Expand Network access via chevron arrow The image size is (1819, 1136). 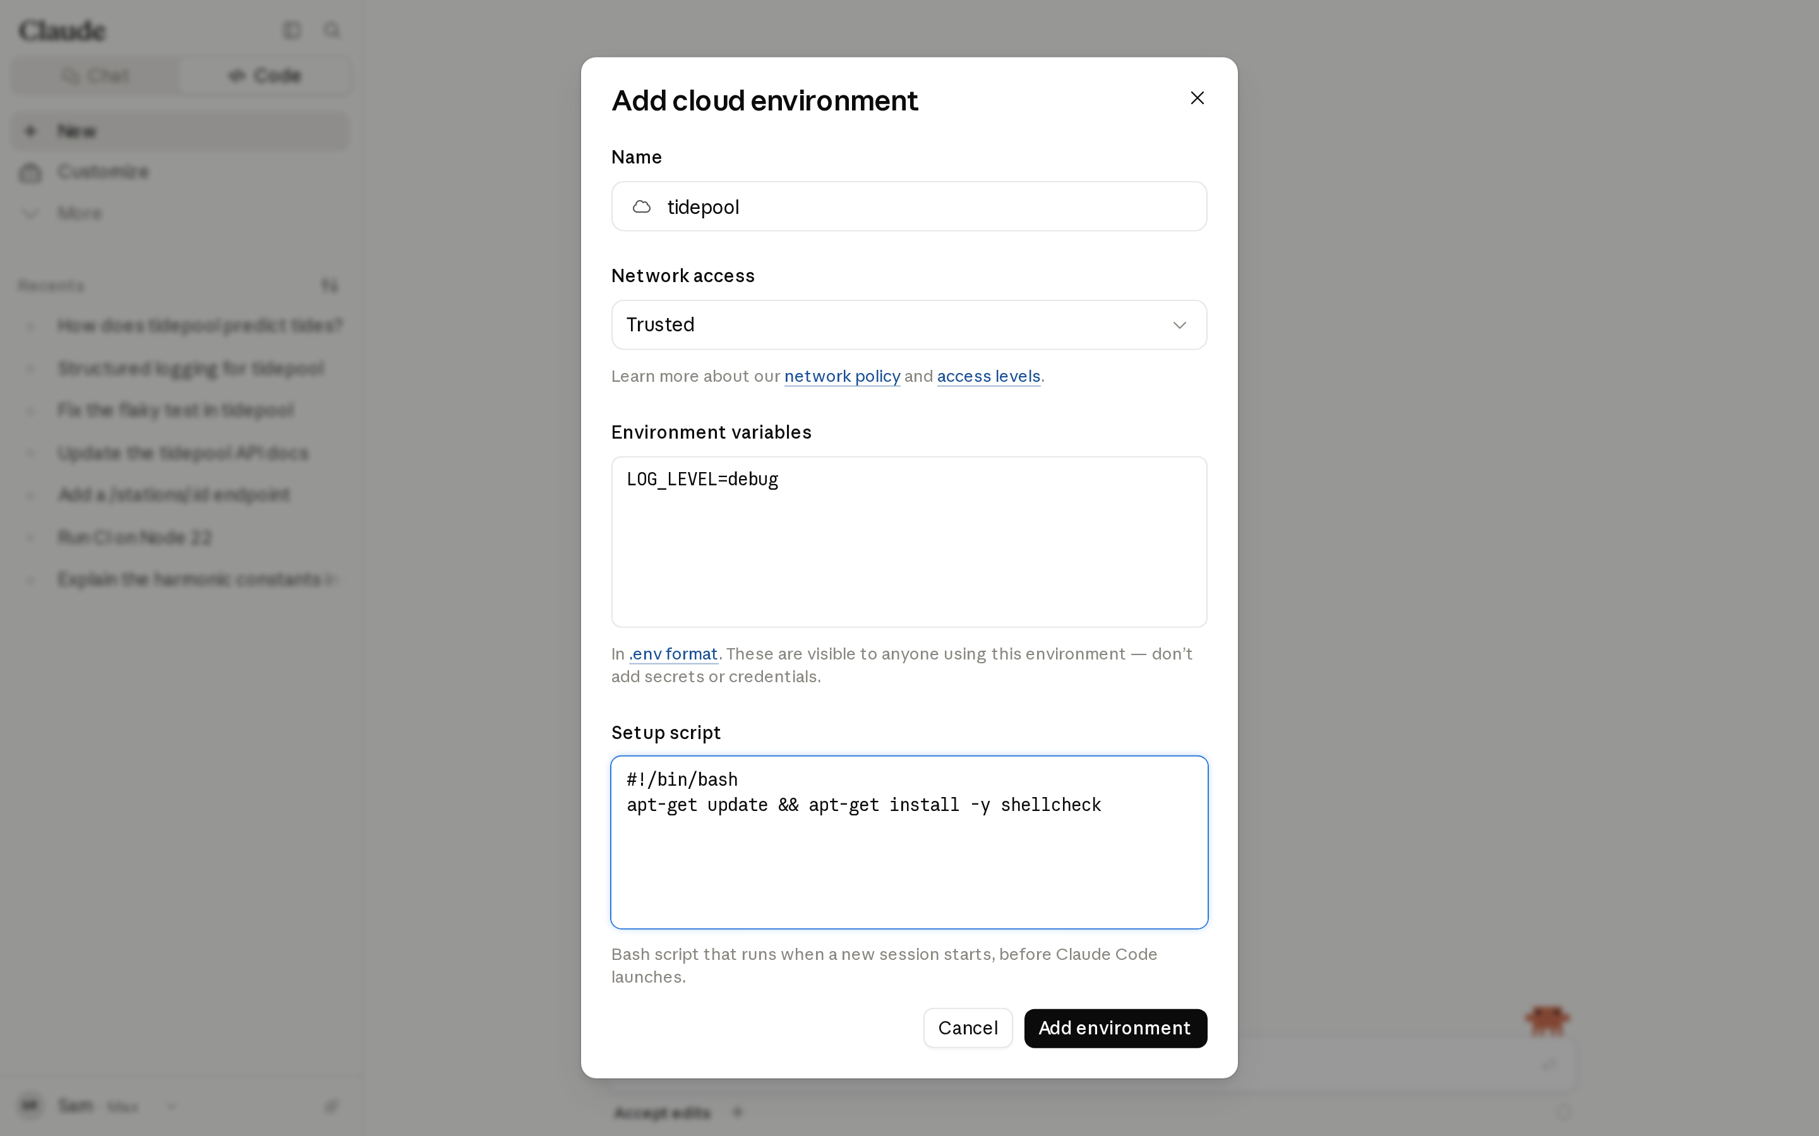pyautogui.click(x=1179, y=325)
